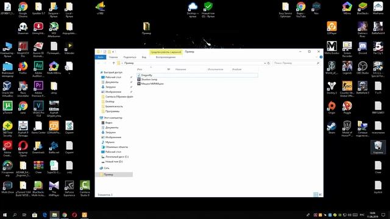Select the Oracle VM VirtualBox icon

(7, 89)
